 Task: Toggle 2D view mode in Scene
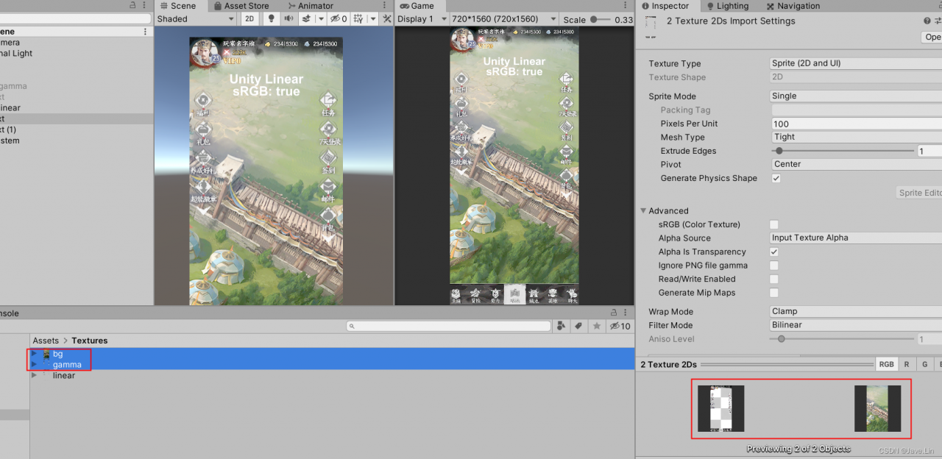251,19
